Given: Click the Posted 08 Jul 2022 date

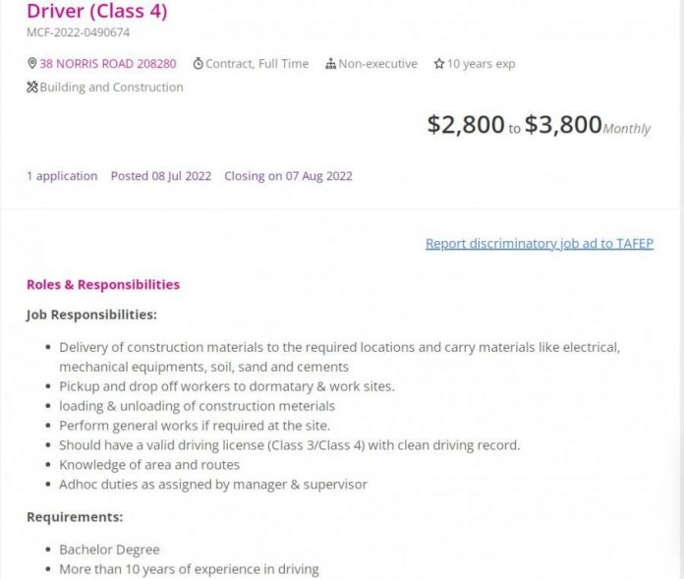Looking at the screenshot, I should (x=161, y=176).
